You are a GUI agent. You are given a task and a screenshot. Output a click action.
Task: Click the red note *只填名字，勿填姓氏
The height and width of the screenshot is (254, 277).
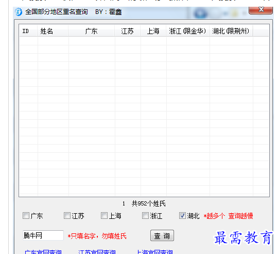[97, 236]
